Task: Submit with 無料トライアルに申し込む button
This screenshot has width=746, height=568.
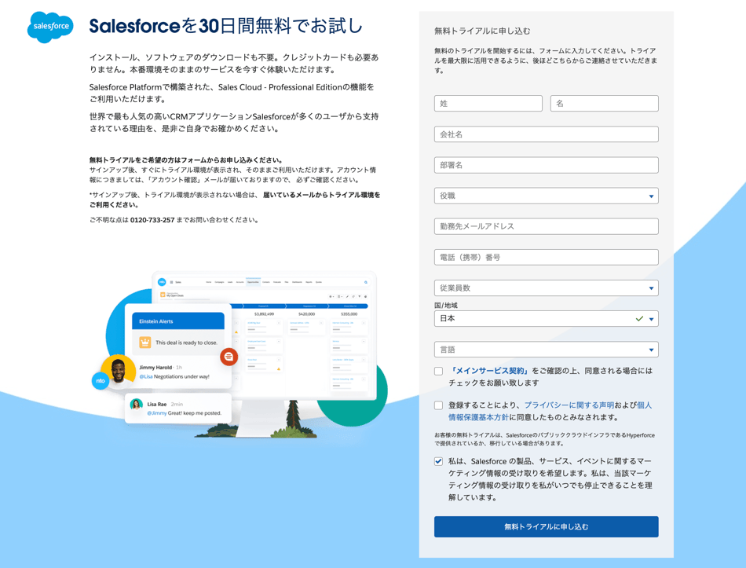Action: tap(547, 526)
